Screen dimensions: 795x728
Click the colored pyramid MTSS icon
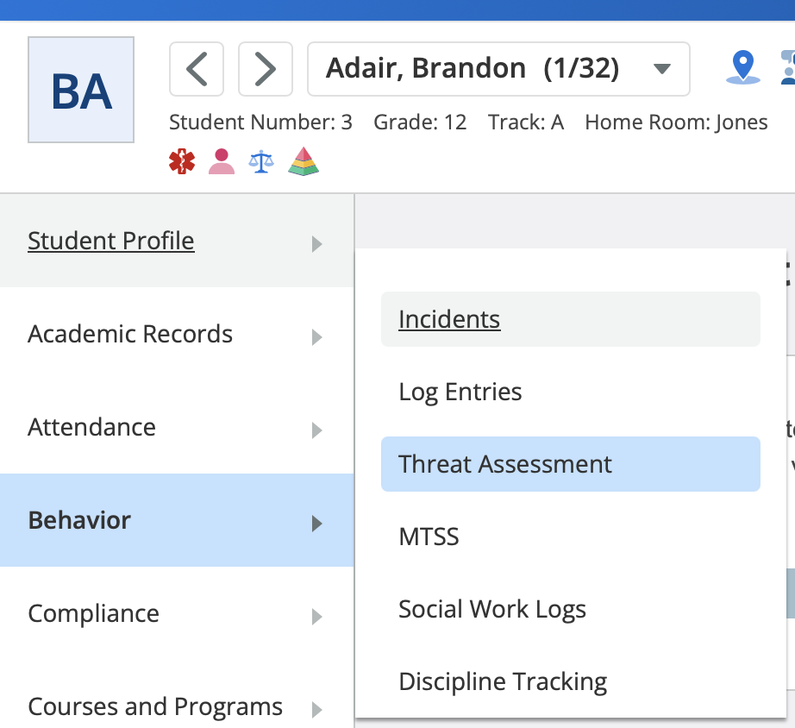coord(304,161)
